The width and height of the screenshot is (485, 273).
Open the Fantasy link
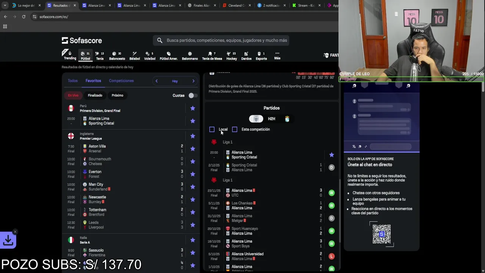click(331, 55)
